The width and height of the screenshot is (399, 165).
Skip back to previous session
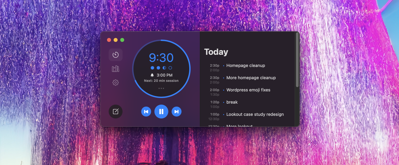tap(146, 112)
